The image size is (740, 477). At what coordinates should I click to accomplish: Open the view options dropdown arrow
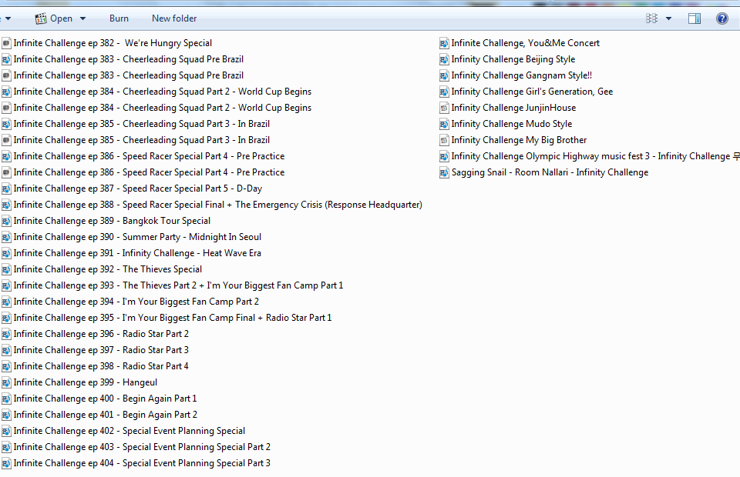click(668, 18)
